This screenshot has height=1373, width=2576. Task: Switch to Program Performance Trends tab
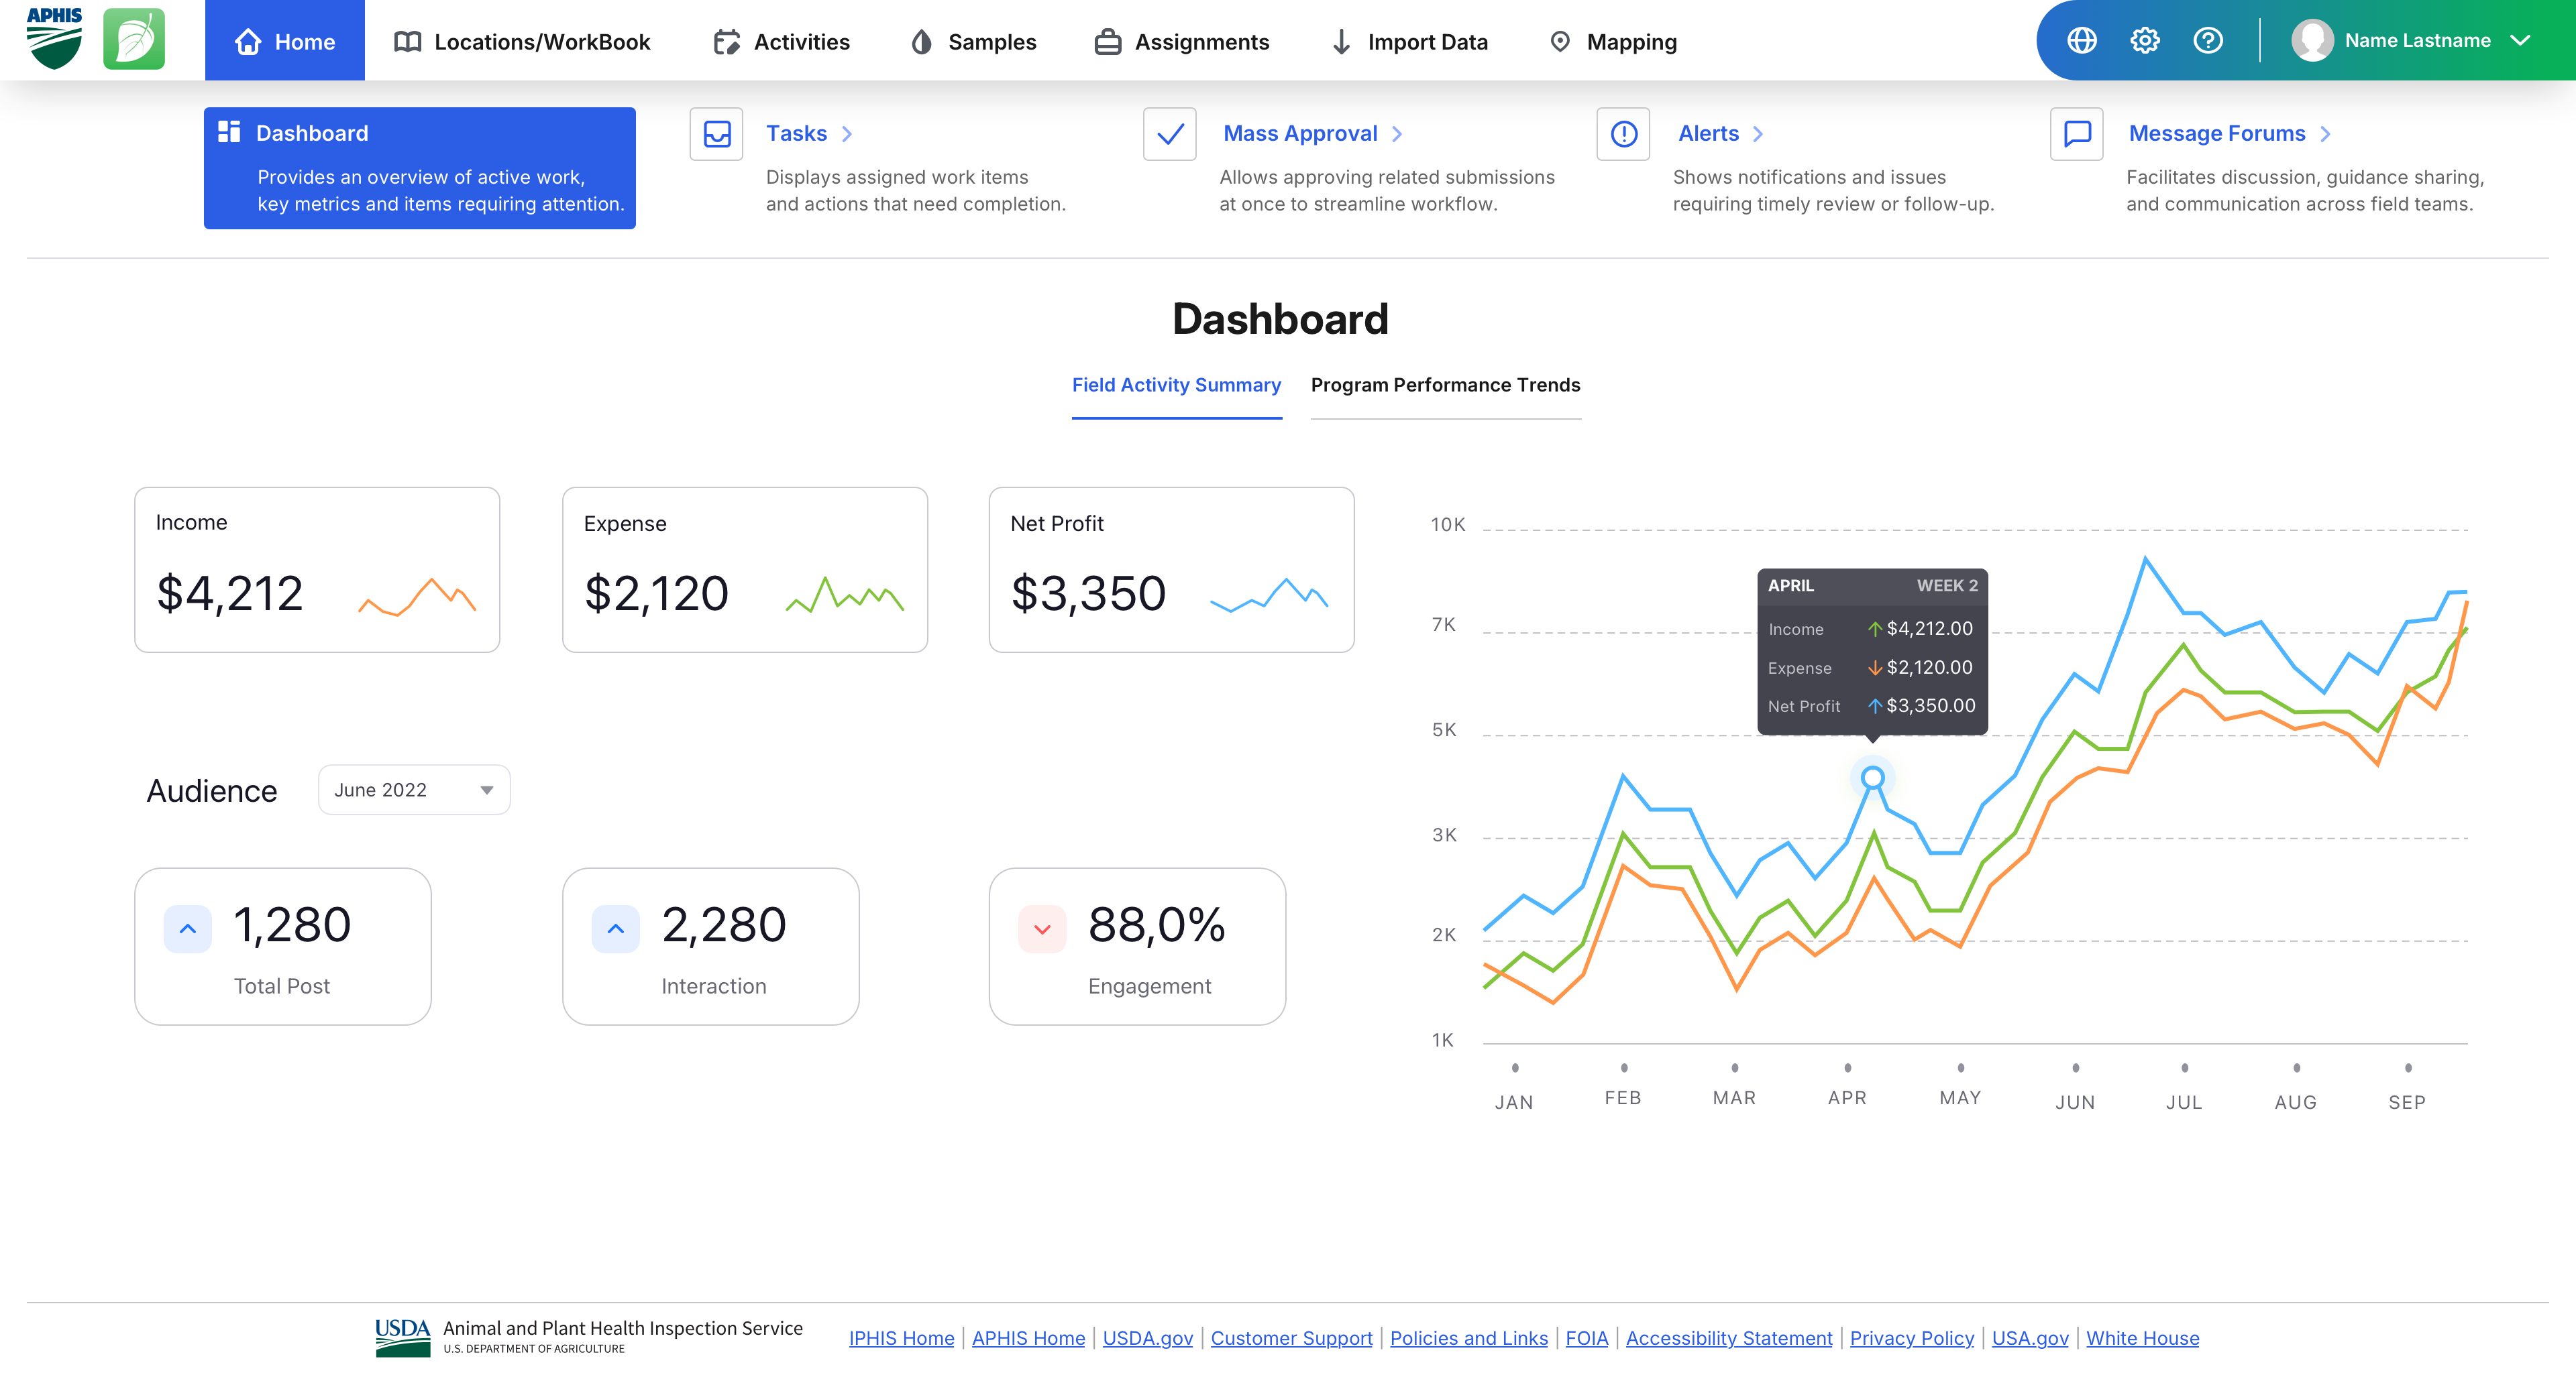[1445, 385]
